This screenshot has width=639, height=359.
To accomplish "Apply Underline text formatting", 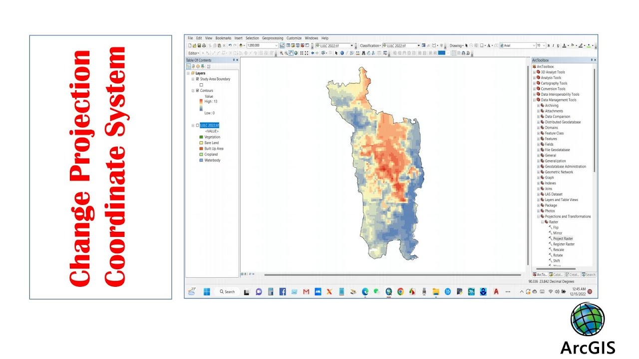I will tap(558, 45).
